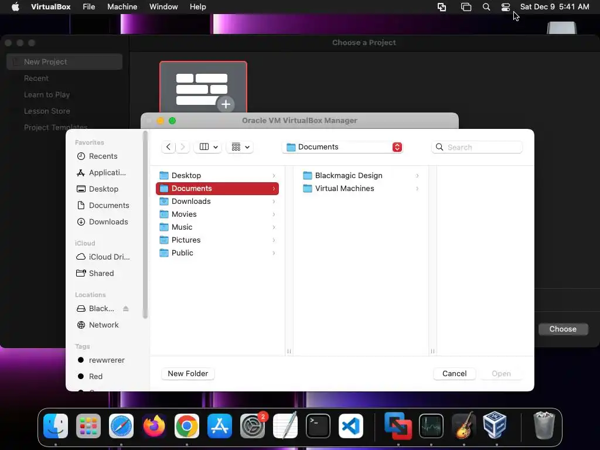The image size is (600, 450).
Task: Launch Firefox from the Dock
Action: tap(154, 426)
